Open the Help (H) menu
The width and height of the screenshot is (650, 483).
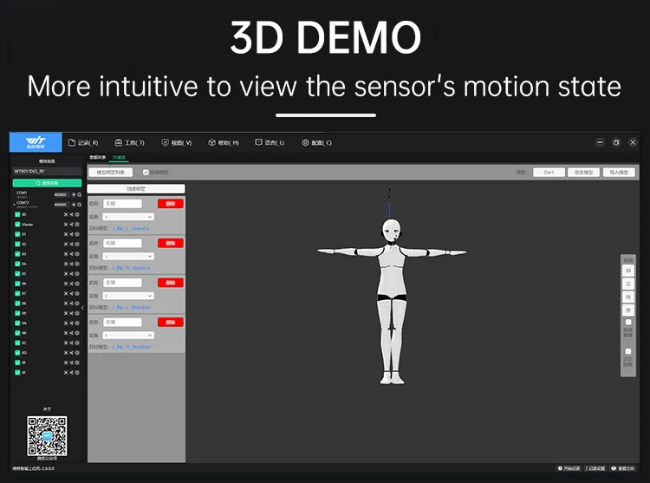(224, 142)
